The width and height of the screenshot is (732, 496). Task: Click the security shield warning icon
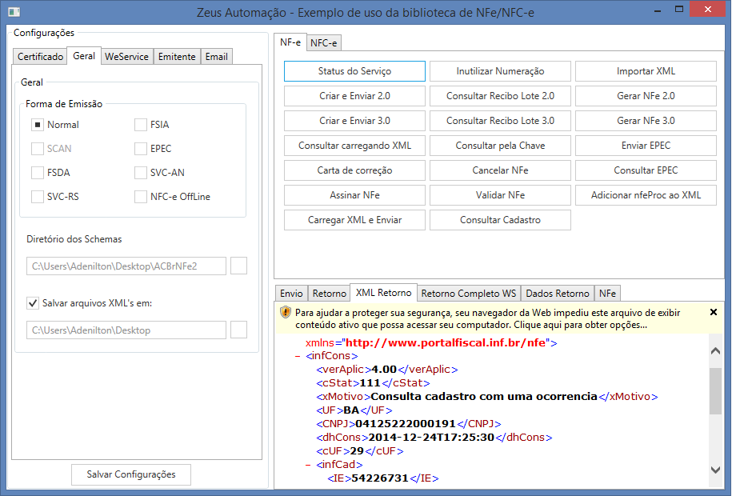(x=286, y=313)
